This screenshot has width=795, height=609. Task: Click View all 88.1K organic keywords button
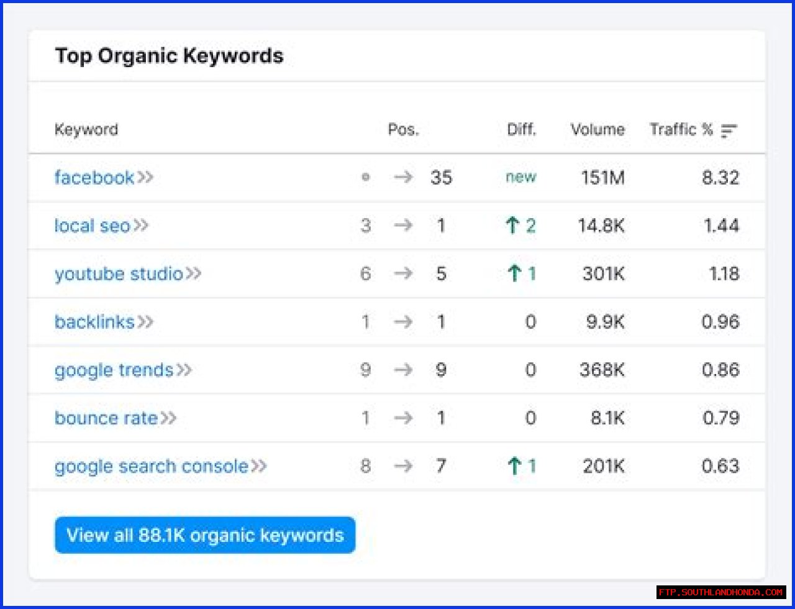click(205, 535)
